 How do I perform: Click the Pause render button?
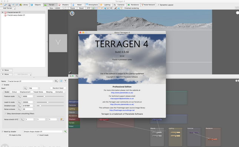click(73, 8)
